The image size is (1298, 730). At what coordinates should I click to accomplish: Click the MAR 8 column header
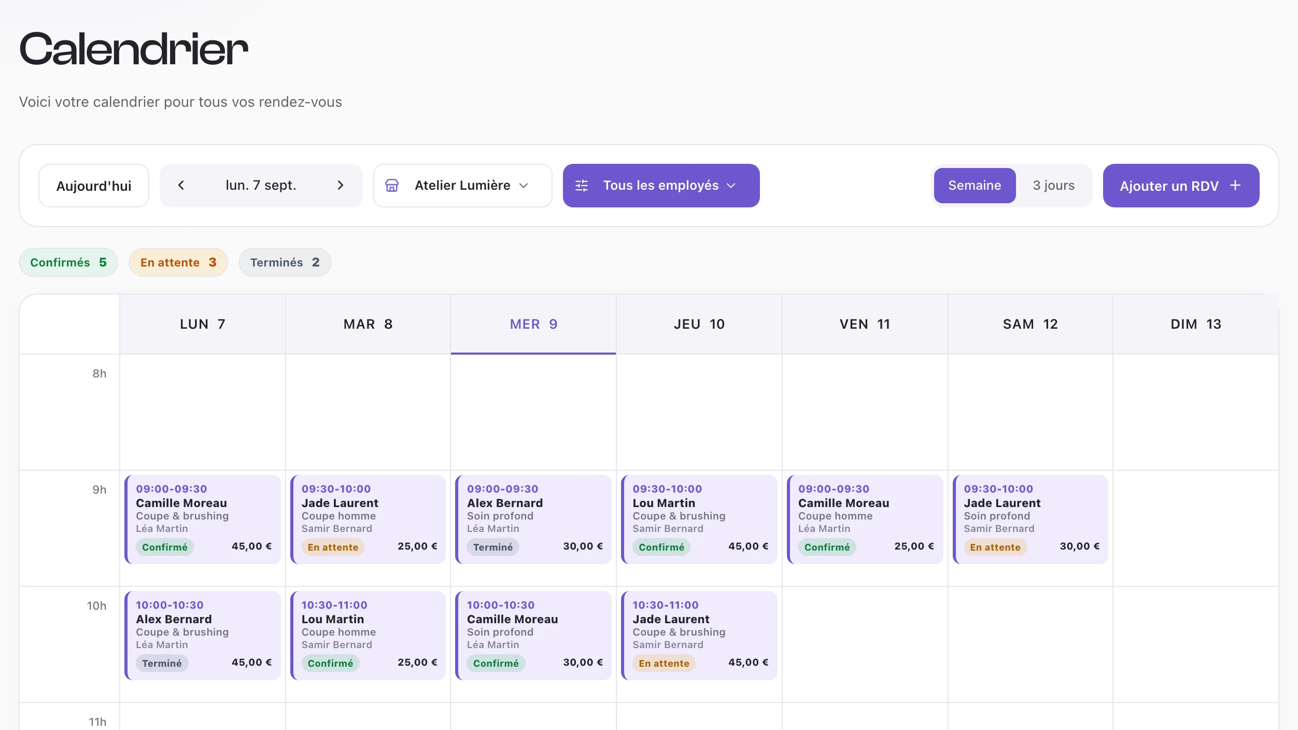368,324
